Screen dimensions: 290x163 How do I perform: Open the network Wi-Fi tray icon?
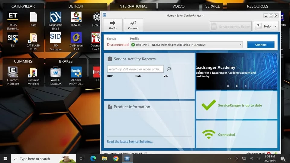point(252,158)
